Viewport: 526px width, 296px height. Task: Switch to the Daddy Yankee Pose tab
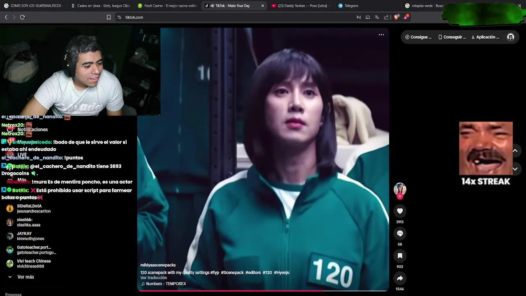point(301,6)
